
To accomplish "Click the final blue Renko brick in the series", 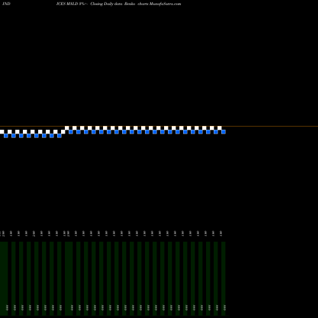I will 223,132.
